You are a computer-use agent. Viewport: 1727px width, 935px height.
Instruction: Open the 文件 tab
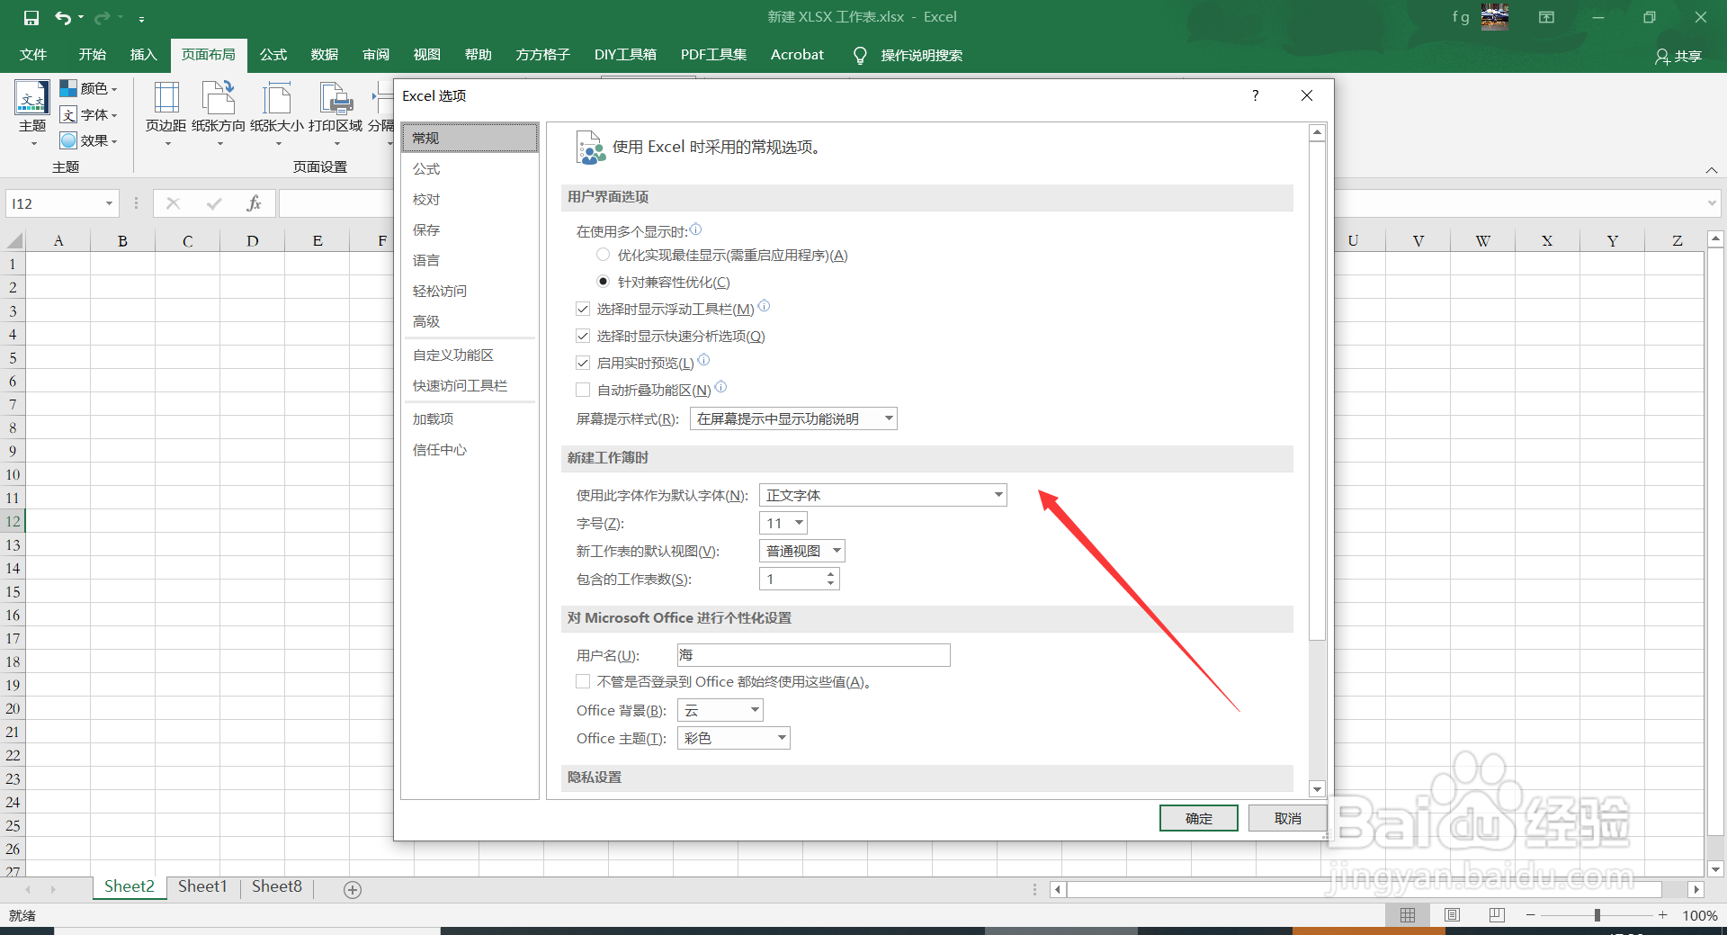tap(33, 55)
